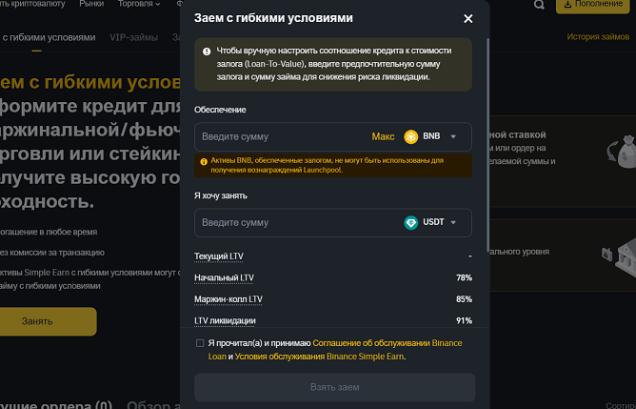This screenshot has width=636, height=409.
Task: Open the USDT borrow currency dropdown
Action: pyautogui.click(x=453, y=222)
